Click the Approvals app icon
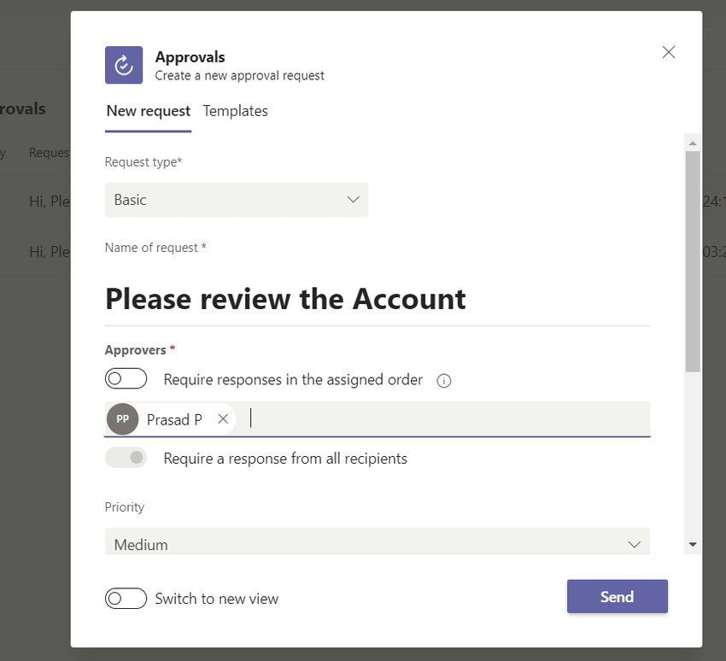726x661 pixels. point(123,64)
